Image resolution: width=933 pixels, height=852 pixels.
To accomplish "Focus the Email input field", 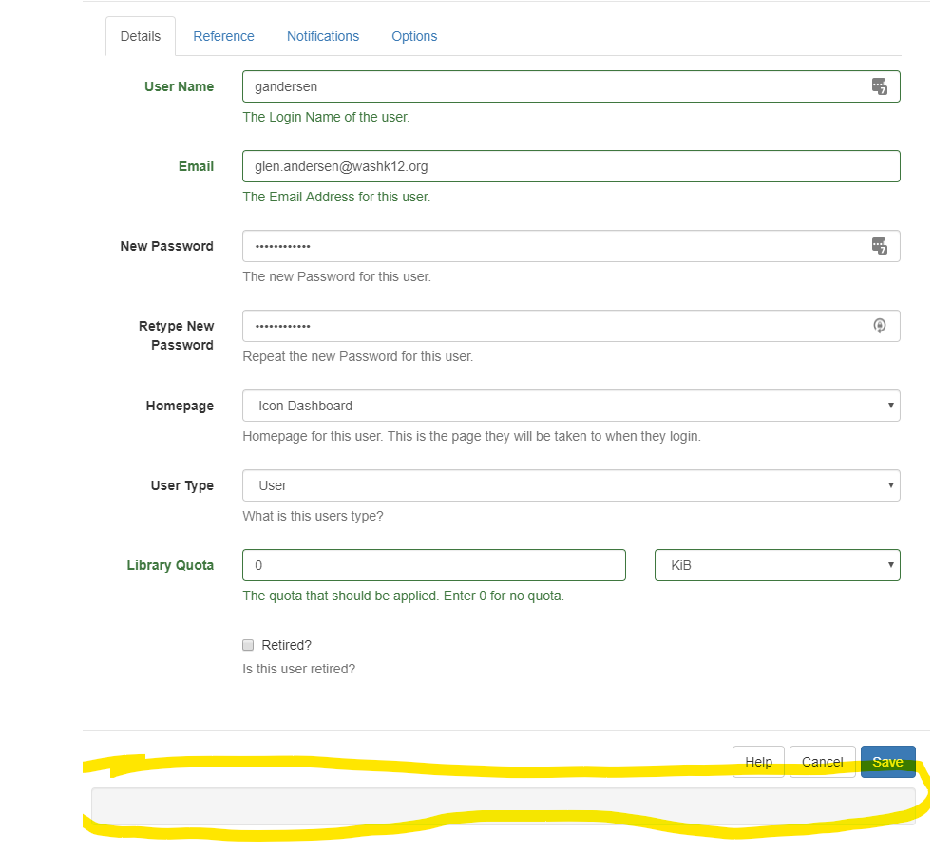I will 571,166.
